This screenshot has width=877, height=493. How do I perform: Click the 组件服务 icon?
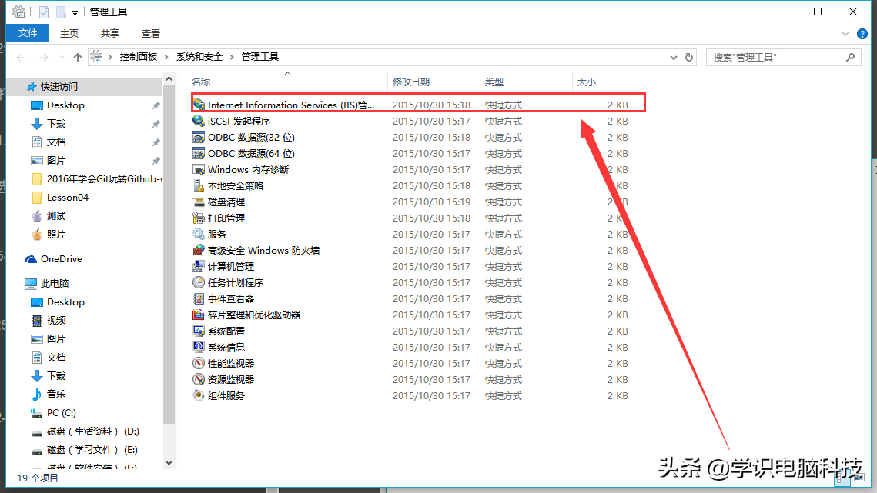[x=199, y=396]
